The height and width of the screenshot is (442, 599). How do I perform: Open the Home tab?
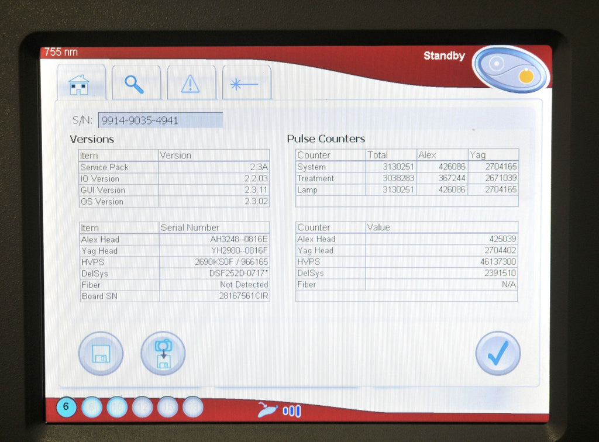pyautogui.click(x=81, y=83)
